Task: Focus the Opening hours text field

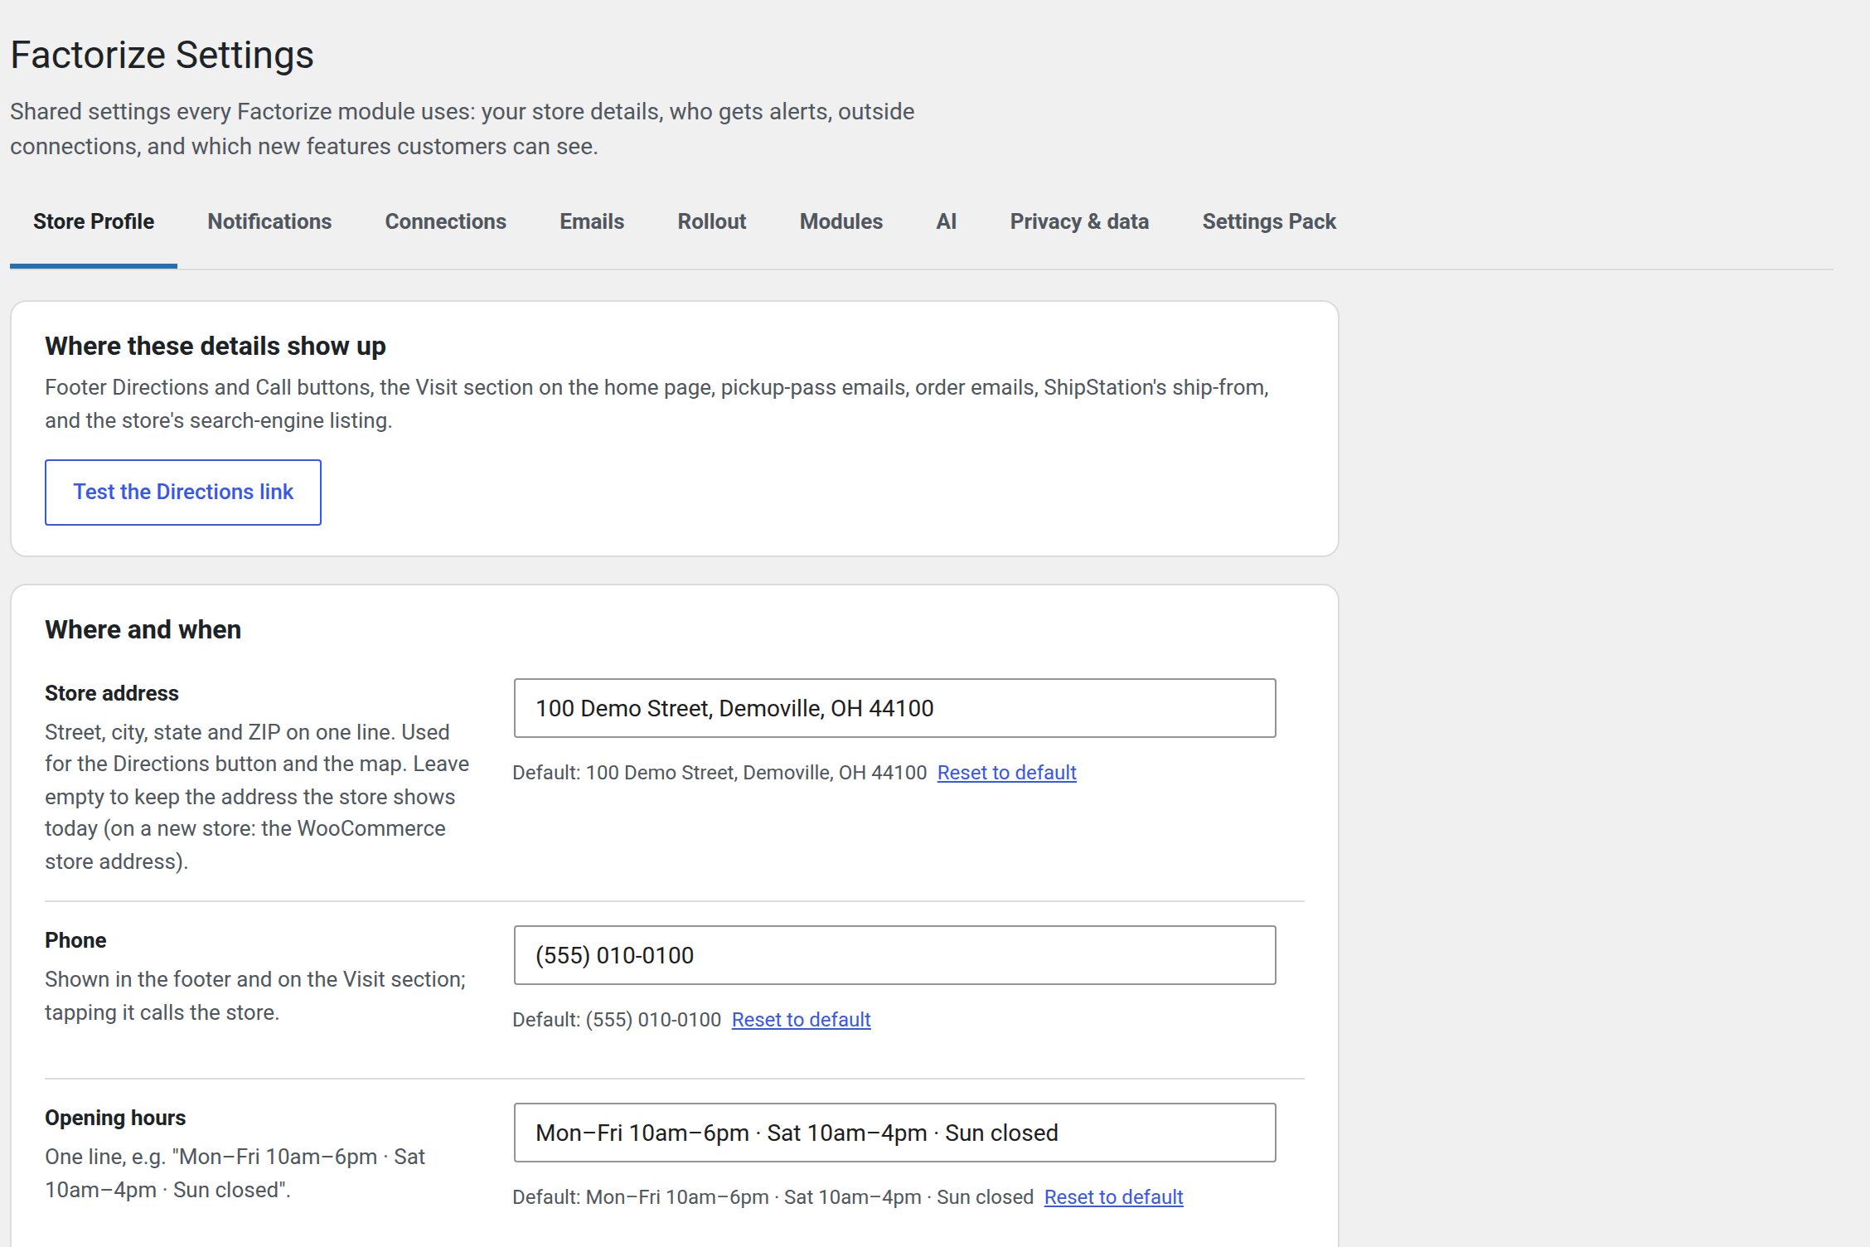Action: point(894,1133)
